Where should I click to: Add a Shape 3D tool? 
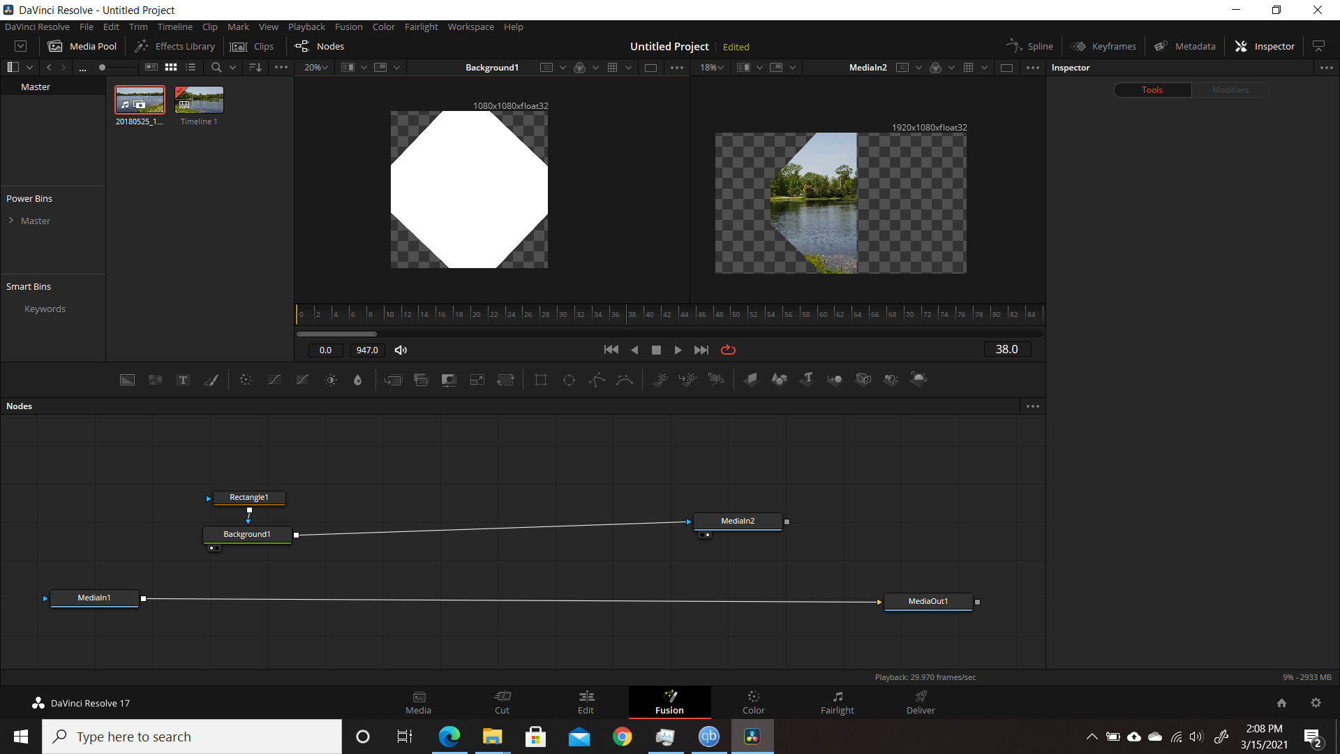[779, 380]
